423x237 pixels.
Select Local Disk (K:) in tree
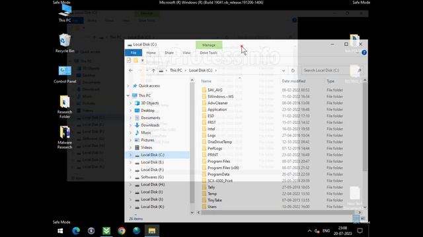tap(153, 207)
